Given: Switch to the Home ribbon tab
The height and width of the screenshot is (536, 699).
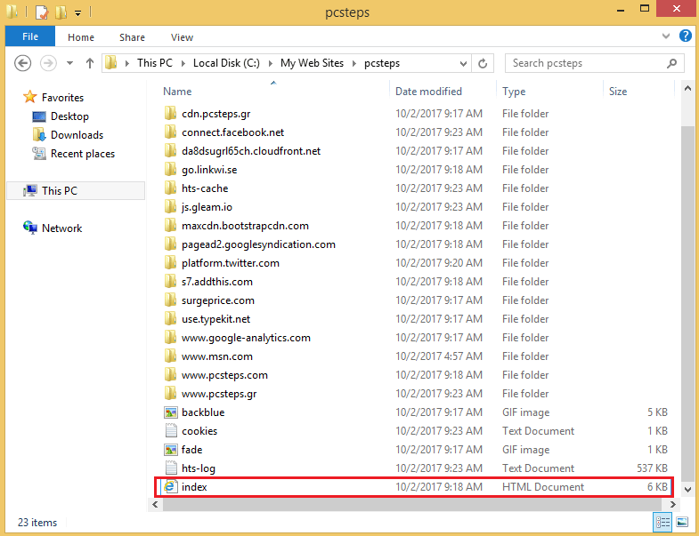Looking at the screenshot, I should pyautogui.click(x=81, y=37).
